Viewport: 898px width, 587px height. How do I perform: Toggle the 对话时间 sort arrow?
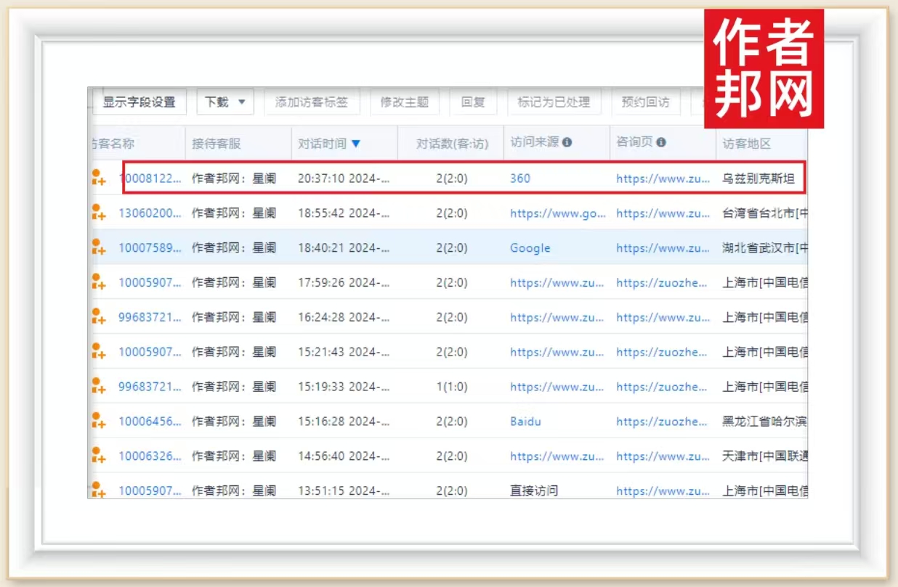(355, 144)
